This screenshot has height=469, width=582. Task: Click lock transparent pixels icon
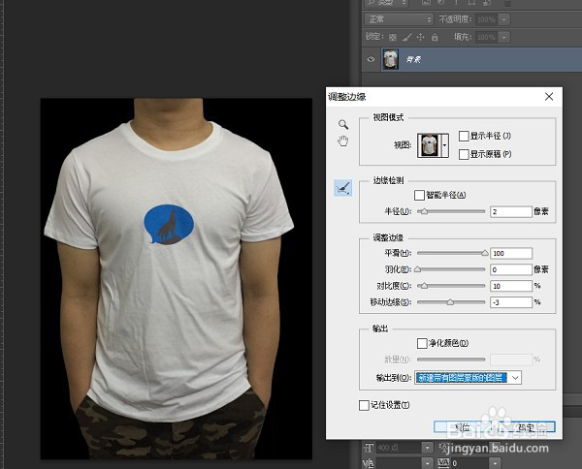pos(392,37)
